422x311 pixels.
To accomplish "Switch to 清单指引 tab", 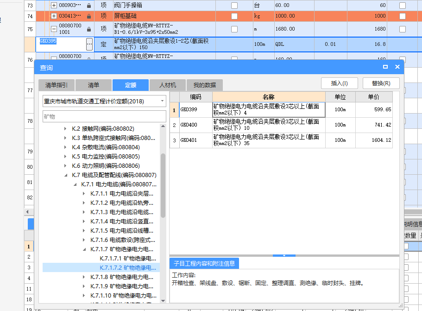I will [57, 85].
